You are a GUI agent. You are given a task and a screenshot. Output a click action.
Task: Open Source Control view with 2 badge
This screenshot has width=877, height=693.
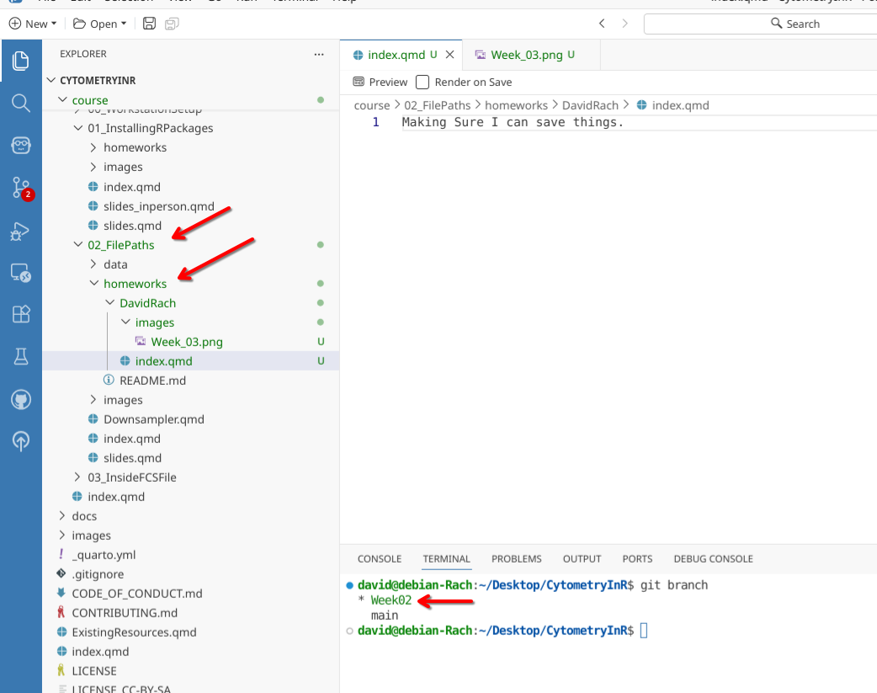click(x=21, y=189)
